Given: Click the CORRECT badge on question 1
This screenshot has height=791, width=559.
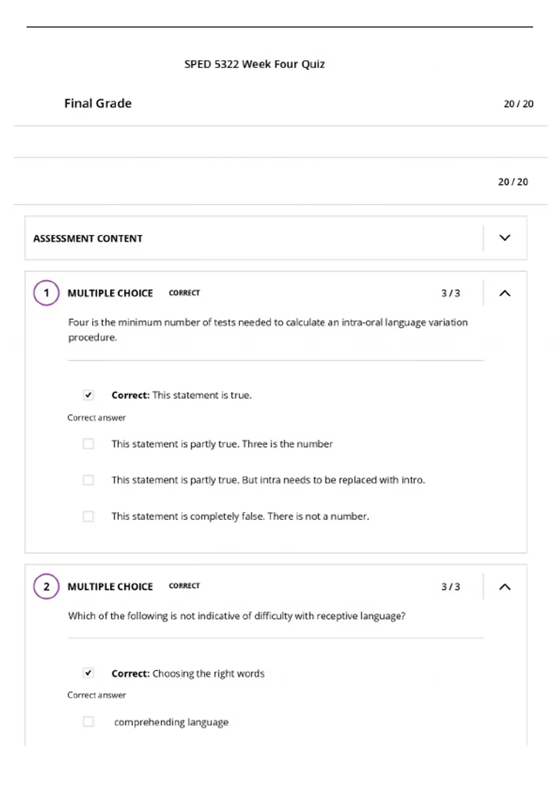Looking at the screenshot, I should [184, 293].
